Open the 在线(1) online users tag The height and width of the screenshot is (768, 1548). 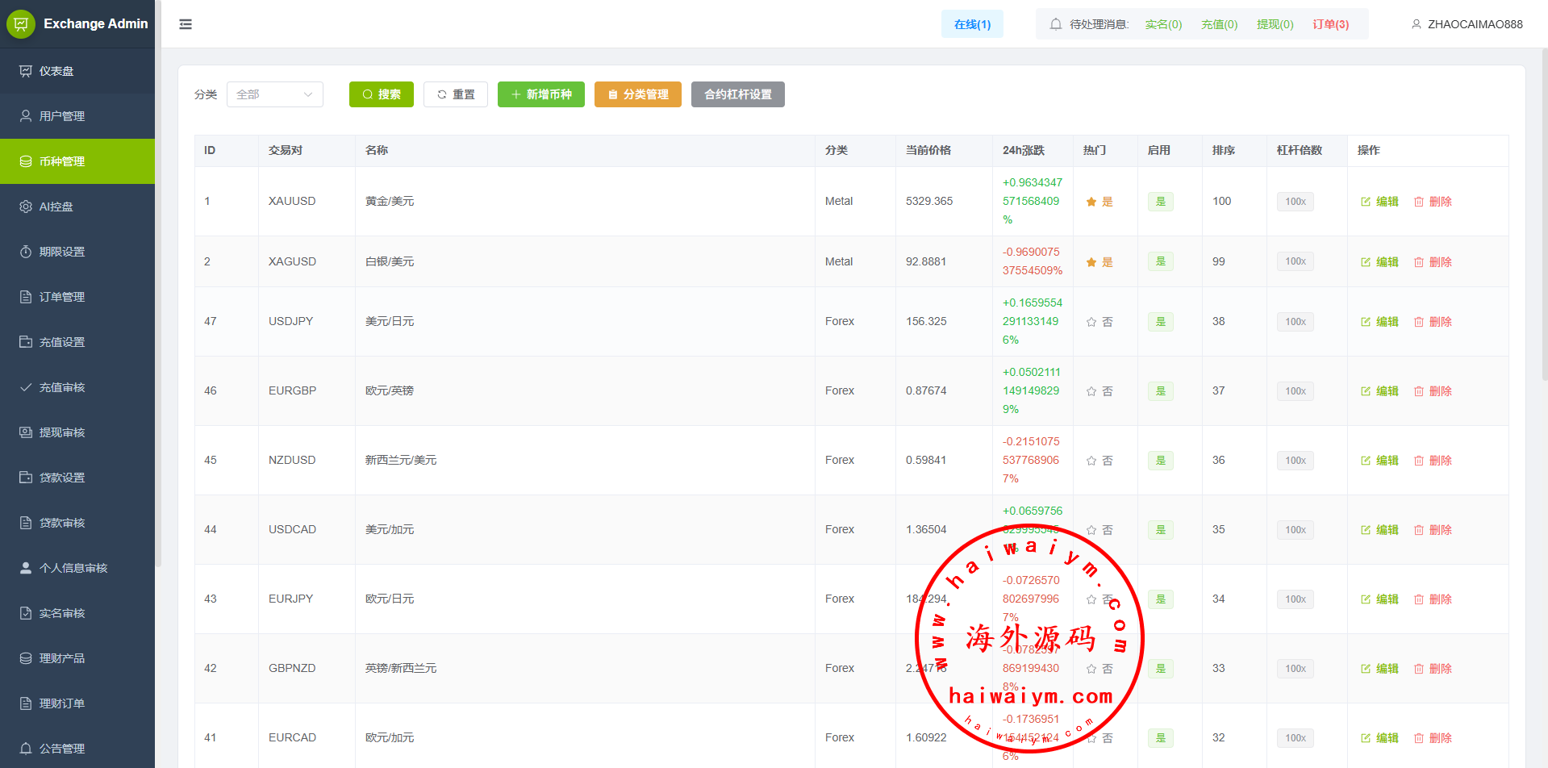point(972,24)
